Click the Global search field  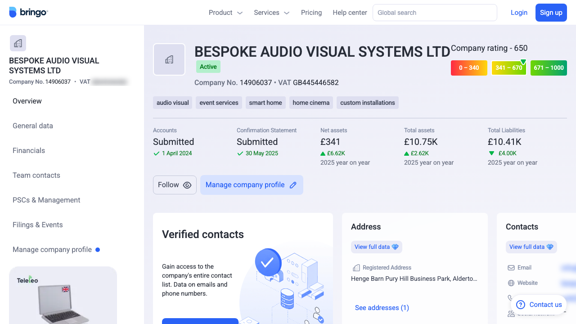tap(434, 13)
